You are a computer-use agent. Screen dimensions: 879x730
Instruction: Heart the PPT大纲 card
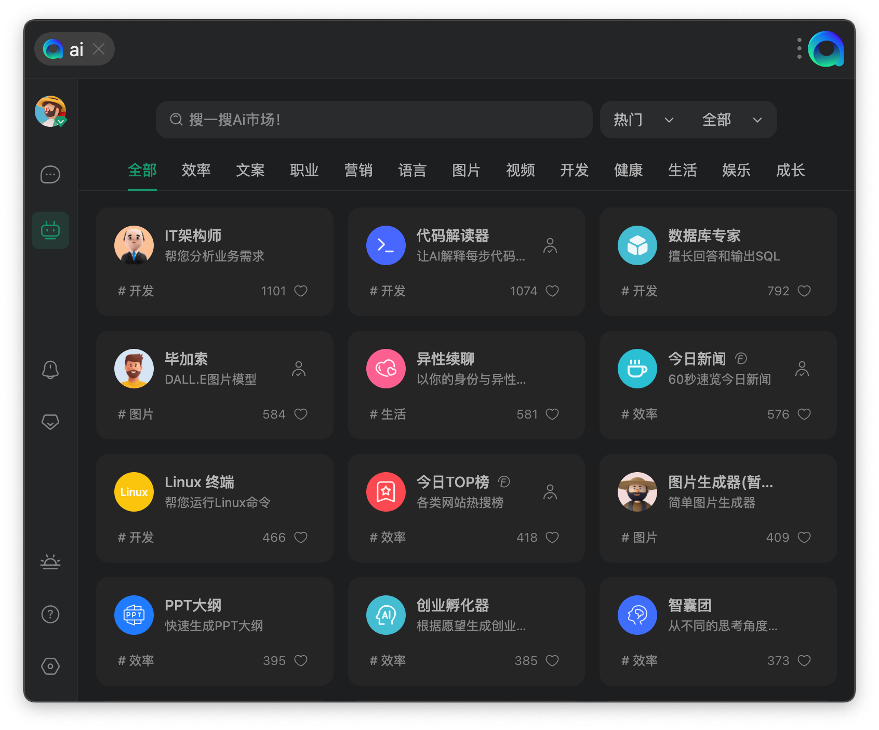301,660
